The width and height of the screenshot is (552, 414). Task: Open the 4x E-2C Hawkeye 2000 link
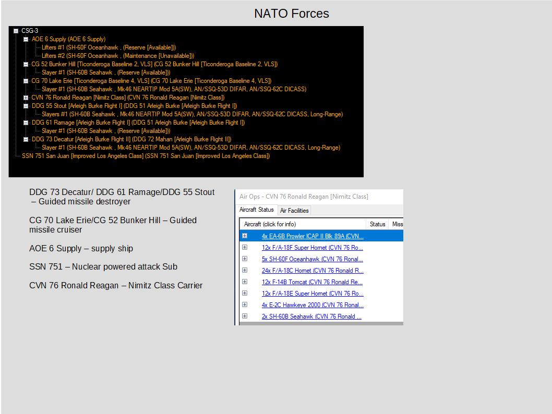click(313, 305)
